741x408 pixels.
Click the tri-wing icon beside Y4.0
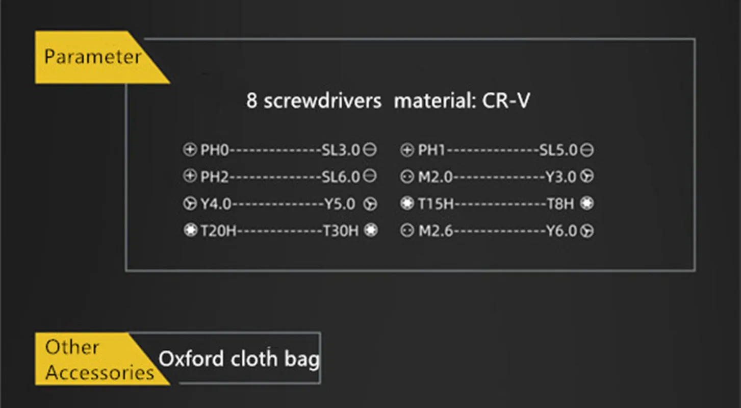tap(189, 204)
